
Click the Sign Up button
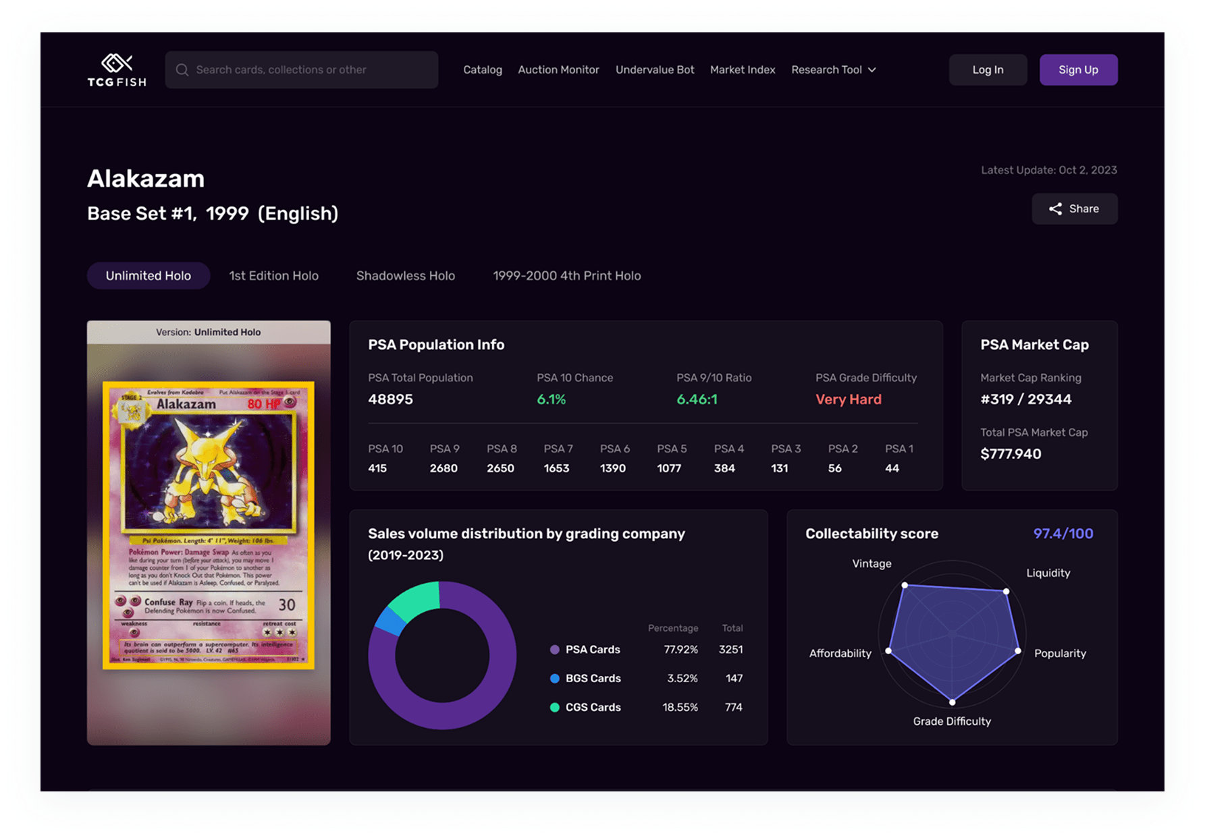[x=1078, y=70]
